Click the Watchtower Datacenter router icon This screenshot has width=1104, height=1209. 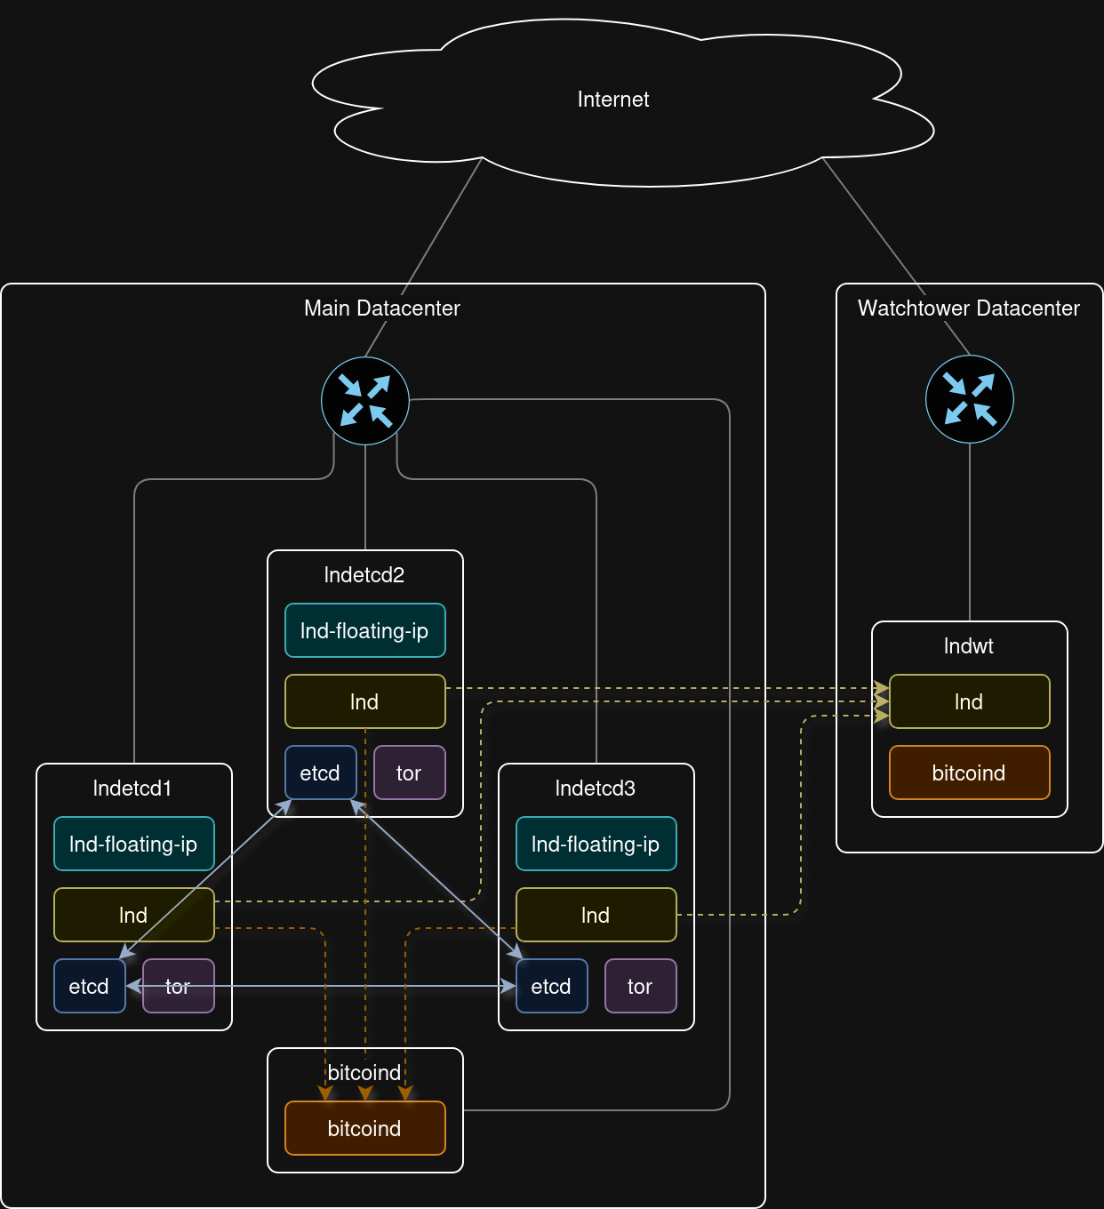[x=969, y=399]
